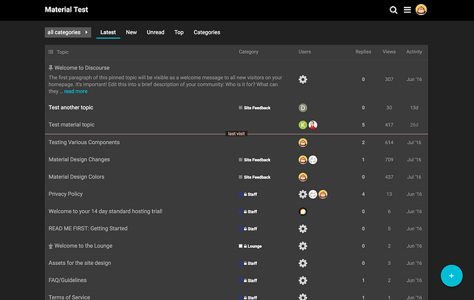
Task: Open the hamburger menu icon
Action: (x=407, y=10)
